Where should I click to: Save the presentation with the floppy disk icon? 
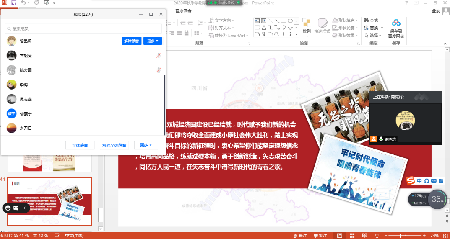tap(14, 3)
